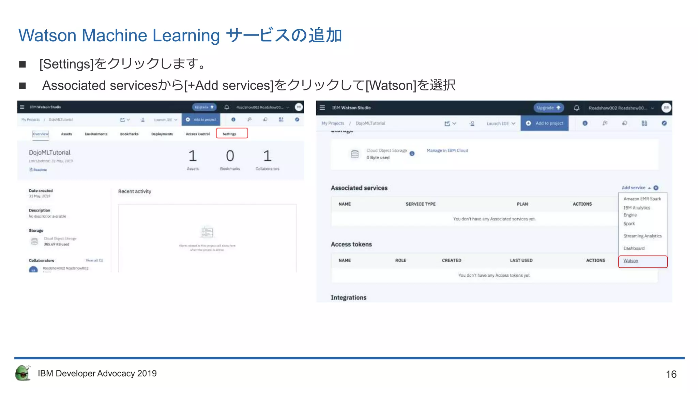Screen dimensions: 698x393
Task: Open the Settings tab
Action: [x=229, y=134]
